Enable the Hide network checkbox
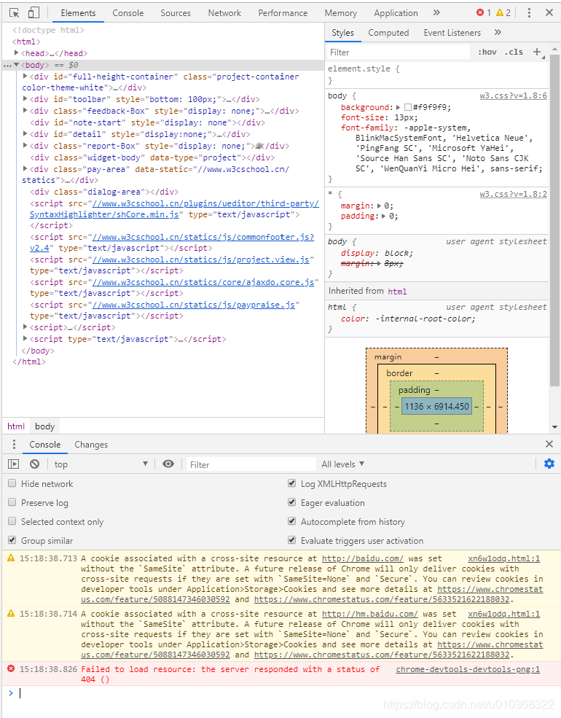The height and width of the screenshot is (718, 561). (x=12, y=483)
